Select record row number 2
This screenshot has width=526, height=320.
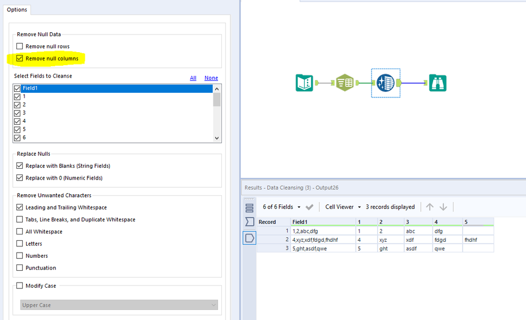(273, 240)
